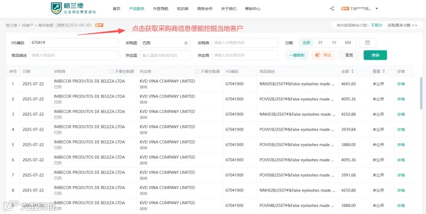
Task: Click the VIP badge next to 海关数据 breadcrumb
Action: click(x=99, y=25)
